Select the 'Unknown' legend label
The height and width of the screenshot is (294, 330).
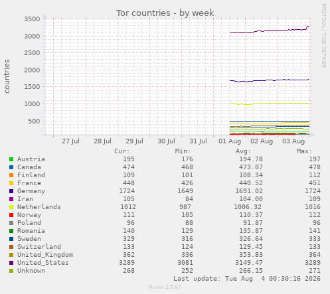point(31,271)
